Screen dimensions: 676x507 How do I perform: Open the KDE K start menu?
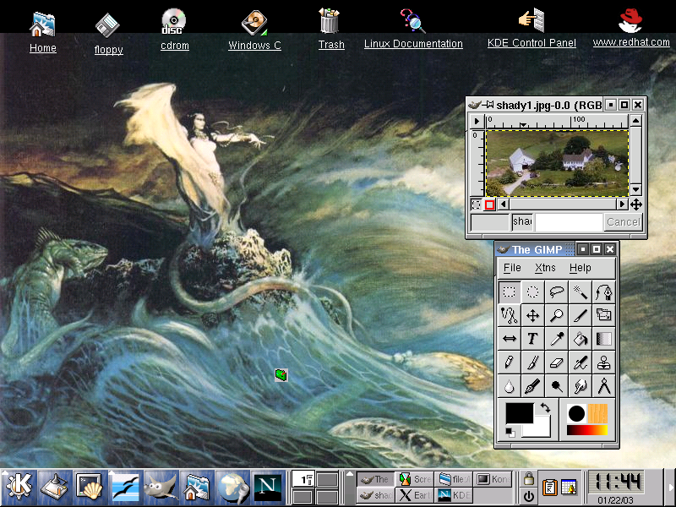click(x=19, y=488)
